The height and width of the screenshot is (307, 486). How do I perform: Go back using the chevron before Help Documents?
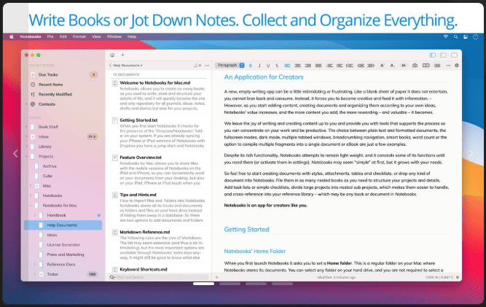(110, 66)
